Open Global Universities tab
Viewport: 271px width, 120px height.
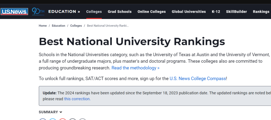[x=189, y=12]
